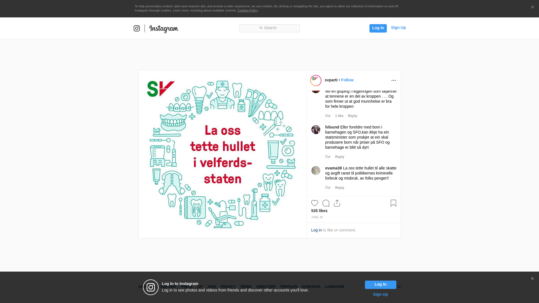Follow the svparti account
Screen dimensions: 539x303
[x=347, y=80]
